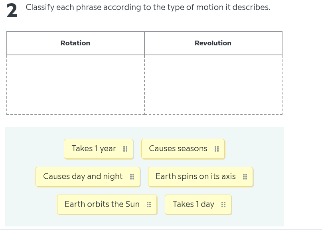The image size is (322, 230).
Task: Click drag handle on Causes day and night
Action: 132,177
